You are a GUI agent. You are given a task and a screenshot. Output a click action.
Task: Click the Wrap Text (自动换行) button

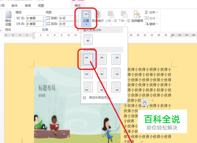(98, 18)
